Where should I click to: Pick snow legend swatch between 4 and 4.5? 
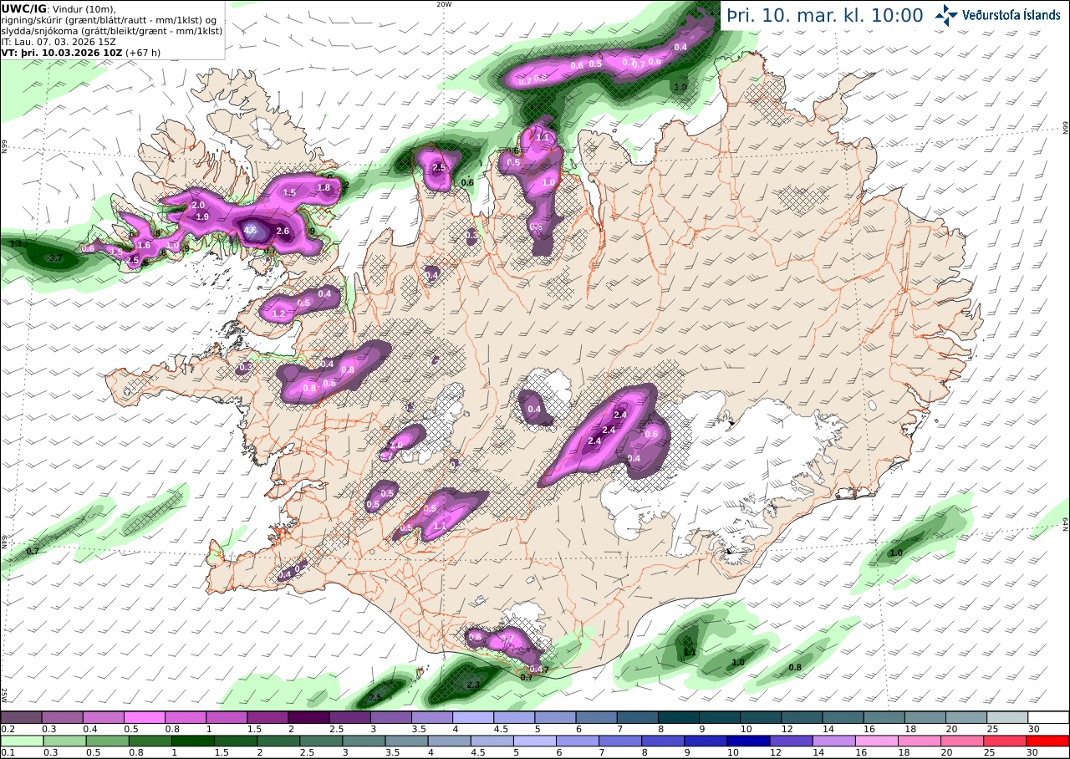[473, 717]
